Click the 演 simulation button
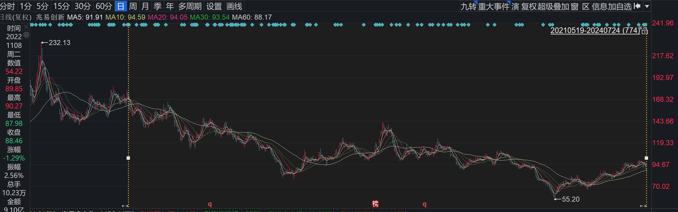The image size is (678, 212). (x=515, y=6)
